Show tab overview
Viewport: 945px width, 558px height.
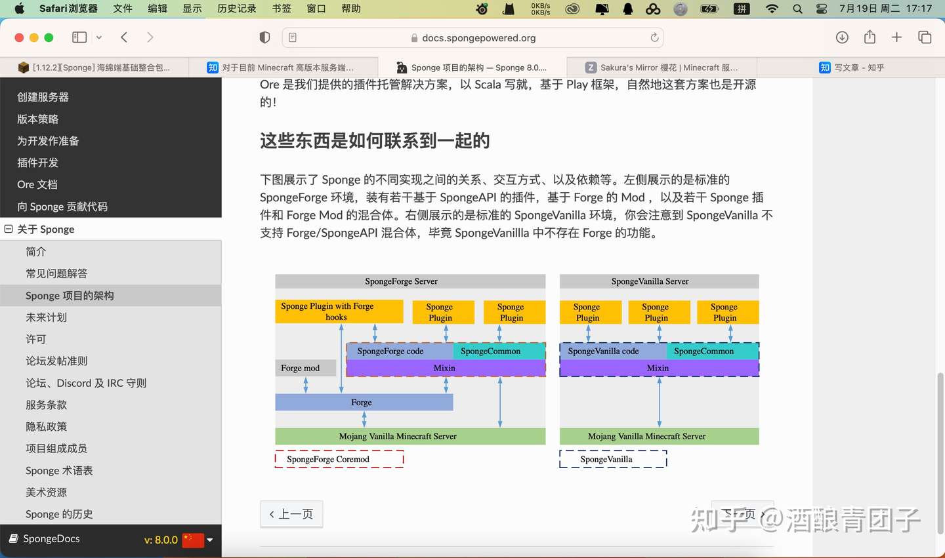coord(925,37)
